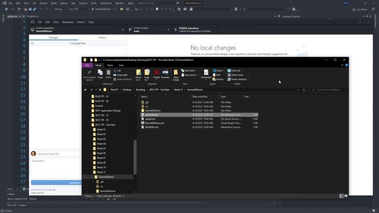The height and width of the screenshot is (213, 379).
Task: Open Explorer help question mark icon
Action: coord(346,65)
